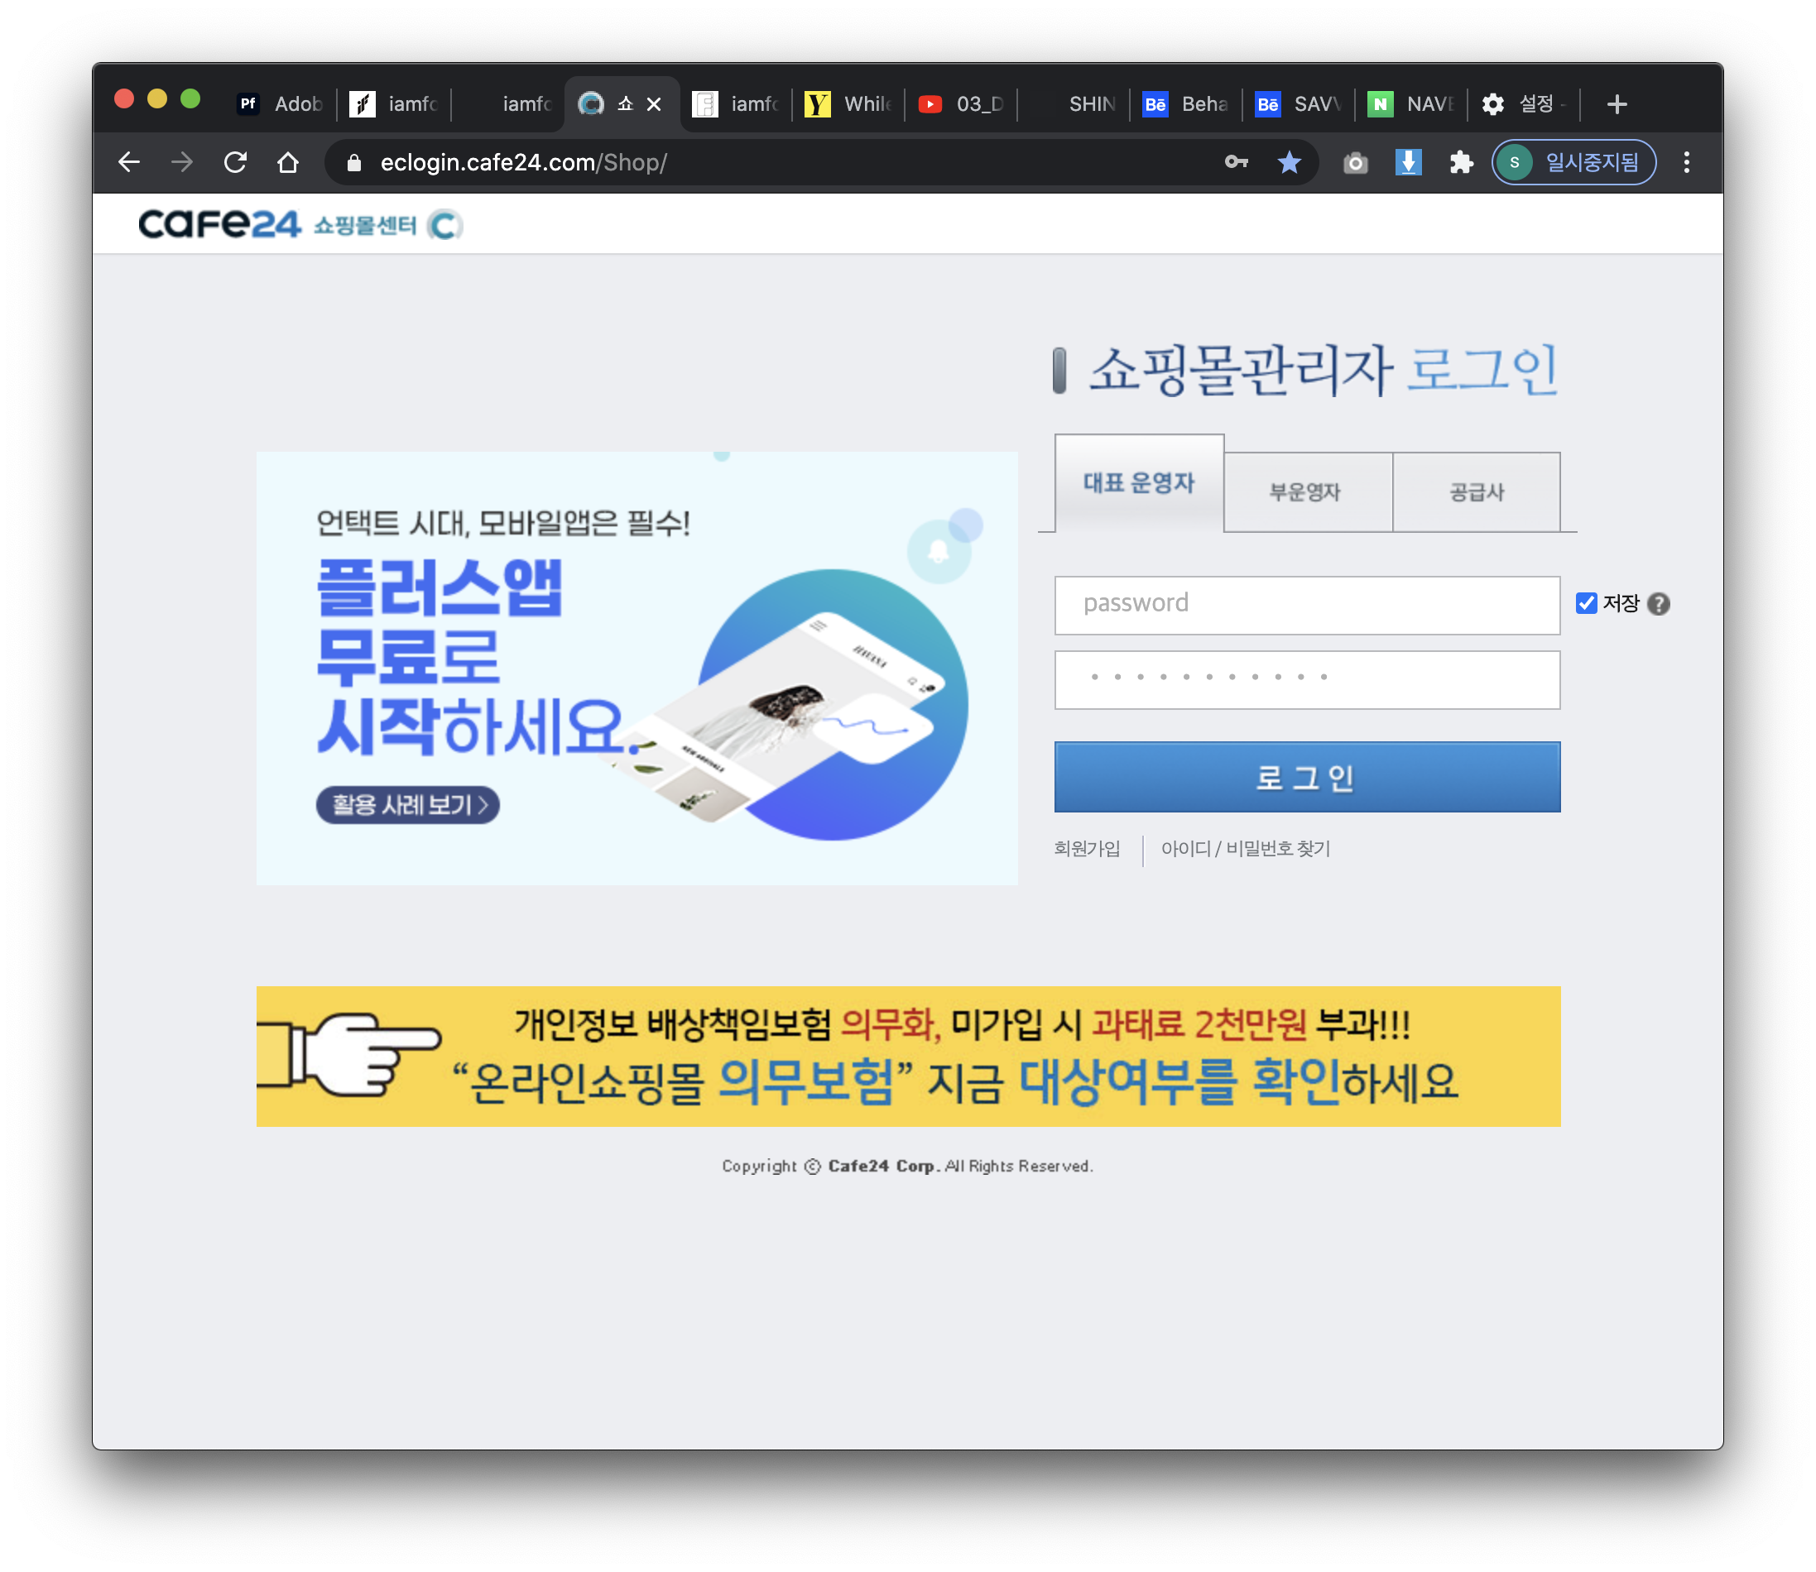Viewport: 1816px width, 1572px height.
Task: Click the help question mark beside 저장
Action: pos(1658,603)
